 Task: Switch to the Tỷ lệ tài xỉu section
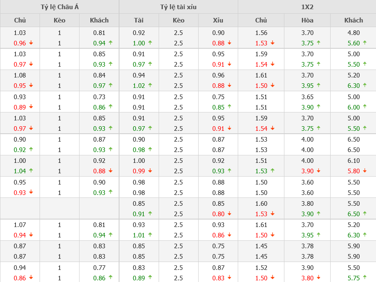[x=178, y=7]
